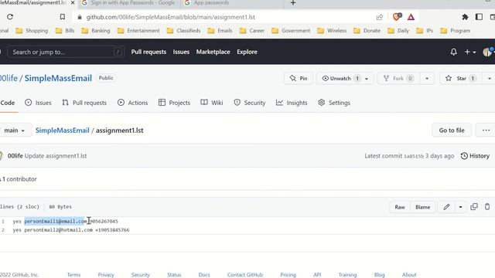Open Emails bookmarks folder
This screenshot has width=495, height=278.
tap(220, 31)
